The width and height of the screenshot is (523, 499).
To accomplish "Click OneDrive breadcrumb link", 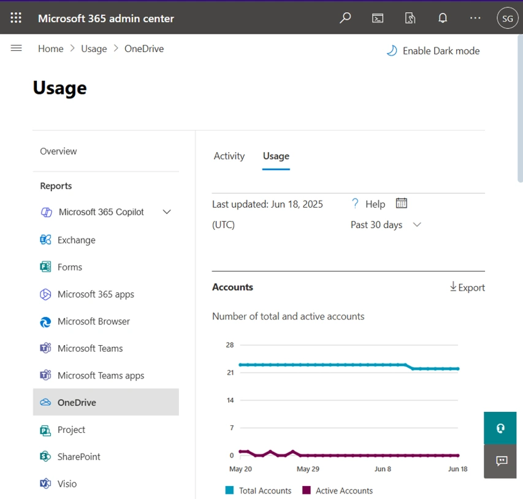I will [144, 48].
